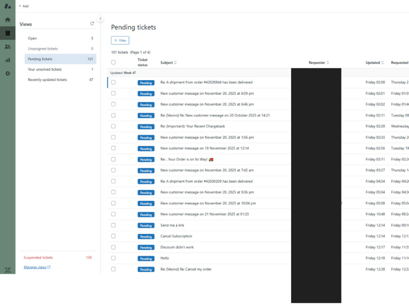Open Manage views link
This screenshot has height=307, width=409.
(37, 267)
